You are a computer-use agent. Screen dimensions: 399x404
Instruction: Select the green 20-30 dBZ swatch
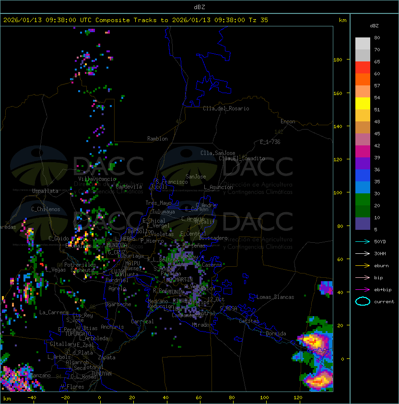click(x=363, y=199)
